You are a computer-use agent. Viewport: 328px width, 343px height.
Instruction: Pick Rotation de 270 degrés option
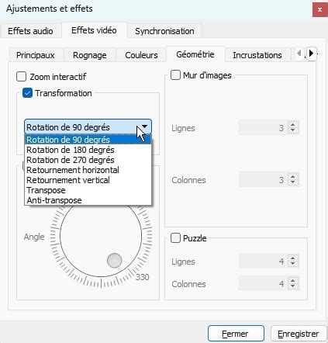pos(88,160)
